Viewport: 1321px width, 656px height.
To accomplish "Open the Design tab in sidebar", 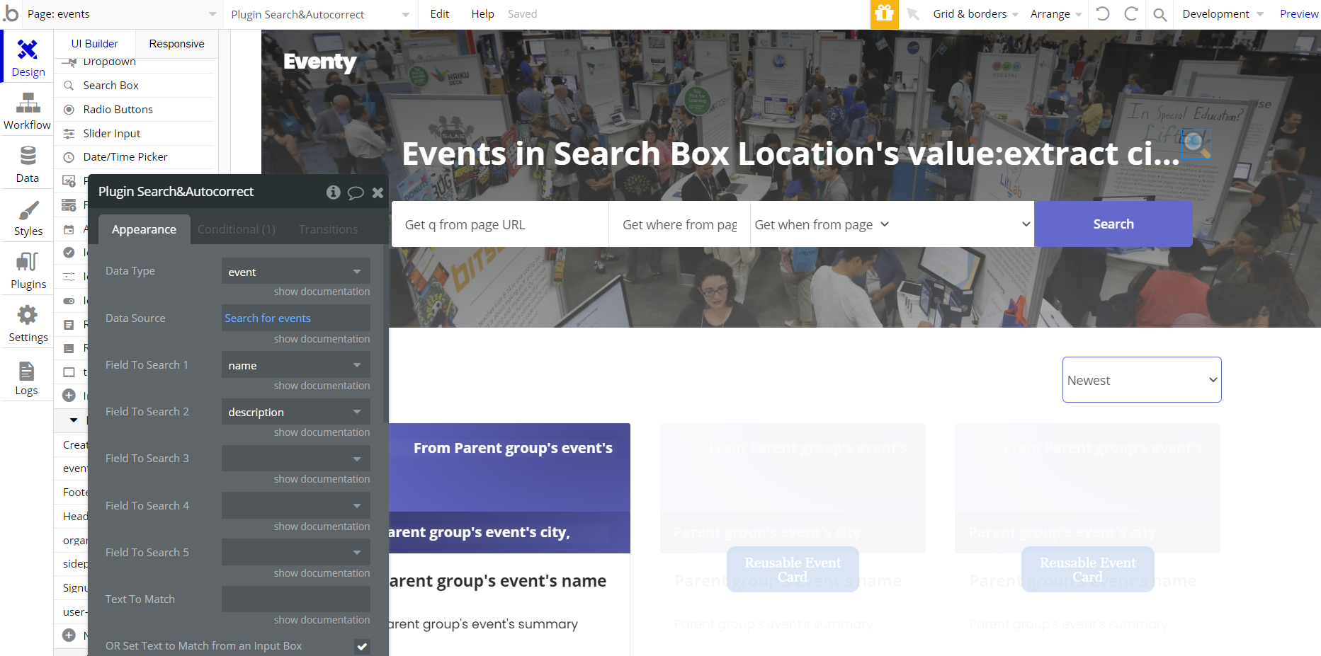I will [28, 57].
